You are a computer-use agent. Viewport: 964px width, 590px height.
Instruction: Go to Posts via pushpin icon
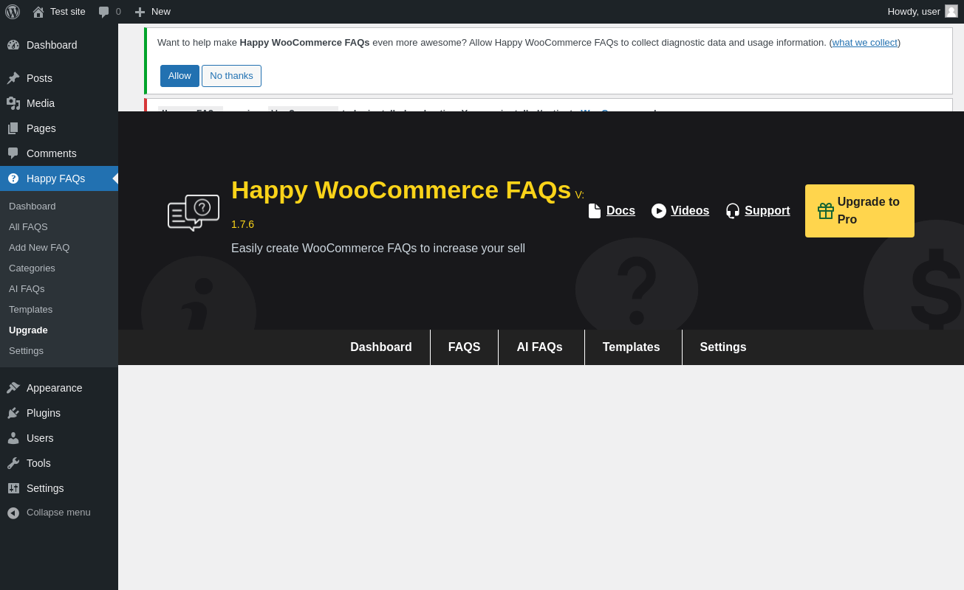coord(13,78)
